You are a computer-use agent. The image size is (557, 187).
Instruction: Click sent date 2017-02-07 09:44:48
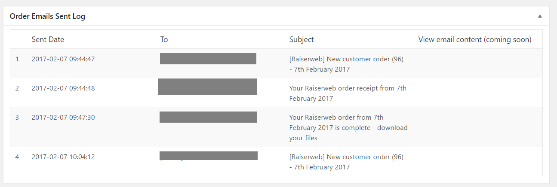coord(63,88)
